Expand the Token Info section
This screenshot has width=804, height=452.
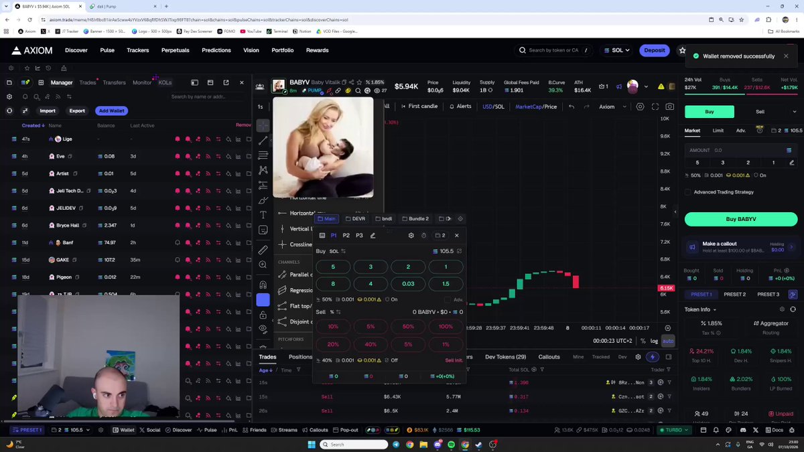click(x=700, y=309)
